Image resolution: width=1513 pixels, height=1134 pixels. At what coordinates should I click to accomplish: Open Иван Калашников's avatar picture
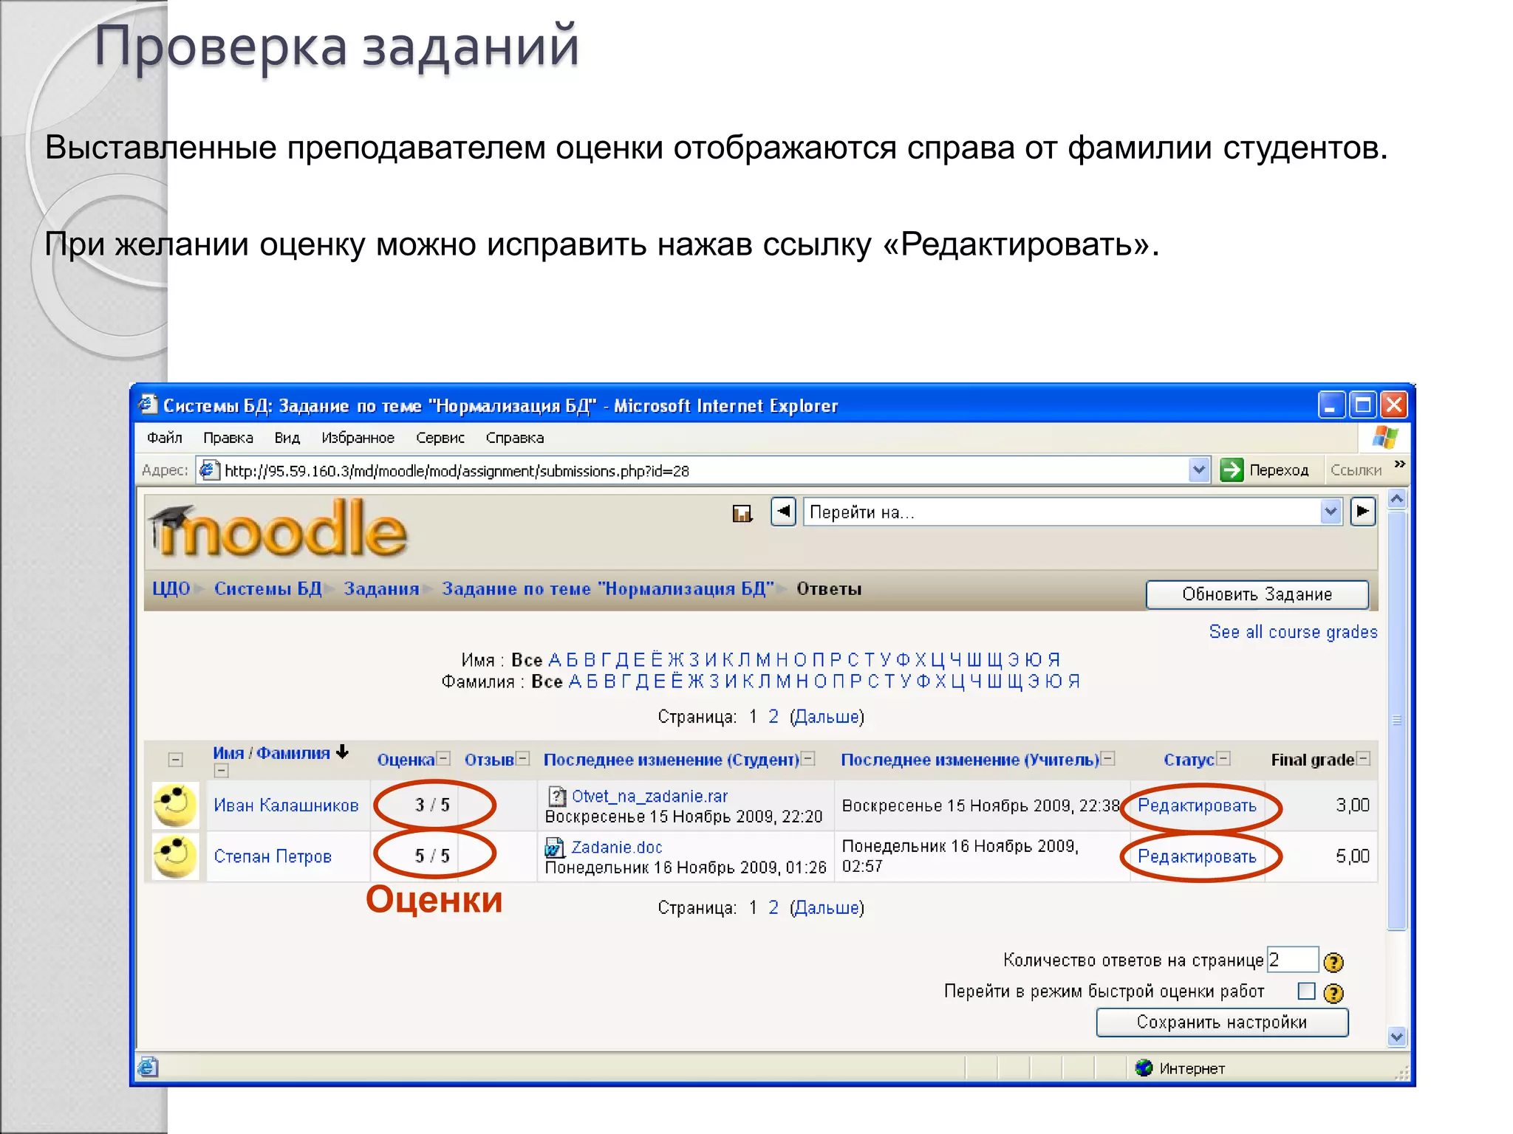pos(175,805)
